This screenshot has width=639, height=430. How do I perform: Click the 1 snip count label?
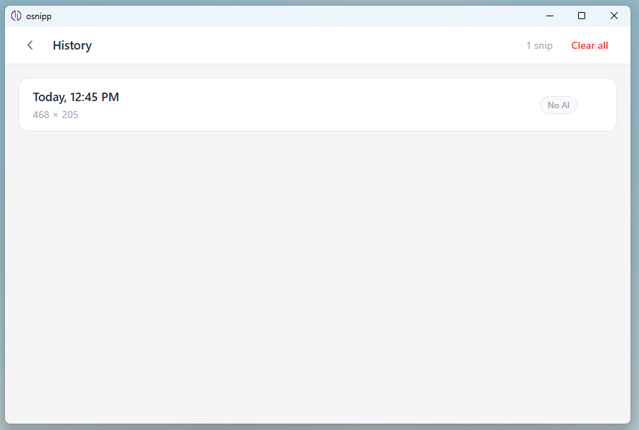click(x=539, y=45)
